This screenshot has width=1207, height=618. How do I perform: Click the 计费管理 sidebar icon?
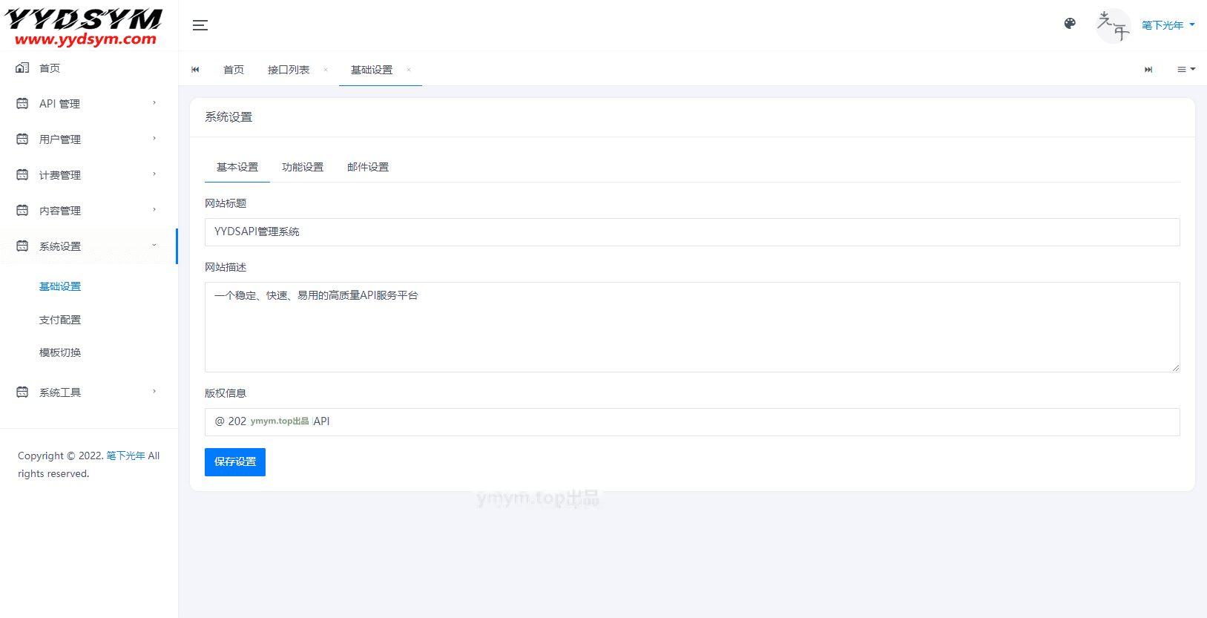(x=22, y=174)
